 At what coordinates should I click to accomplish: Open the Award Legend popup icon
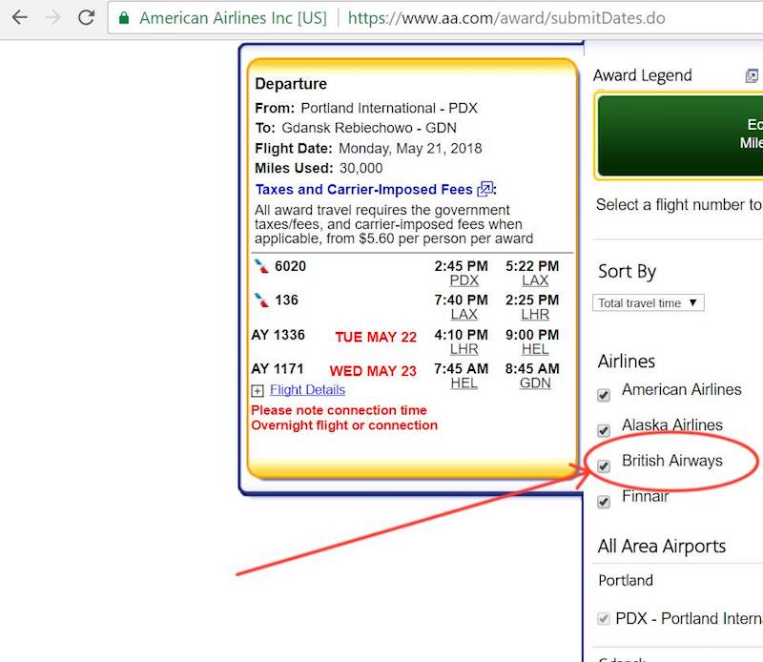point(752,75)
